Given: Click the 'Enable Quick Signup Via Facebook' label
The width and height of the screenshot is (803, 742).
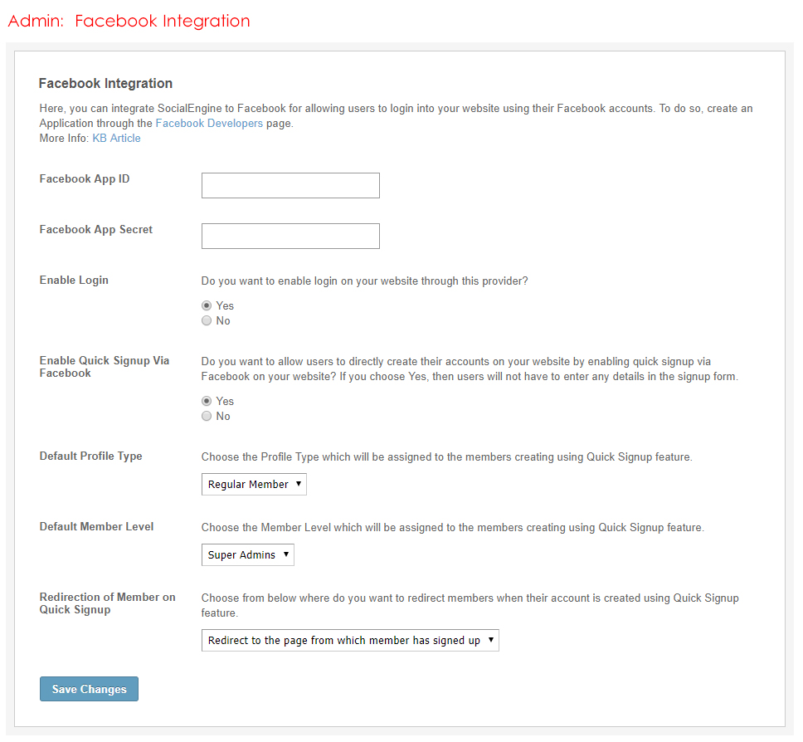Looking at the screenshot, I should click(x=104, y=367).
